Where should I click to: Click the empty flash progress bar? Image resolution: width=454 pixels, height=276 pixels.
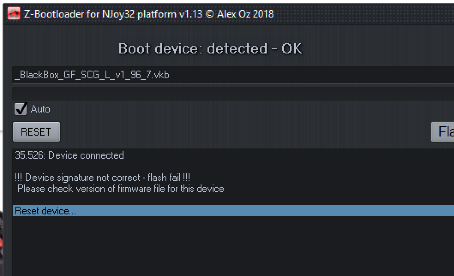pos(232,94)
